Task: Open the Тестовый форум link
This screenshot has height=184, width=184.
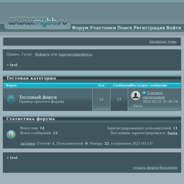Action: (x=38, y=97)
